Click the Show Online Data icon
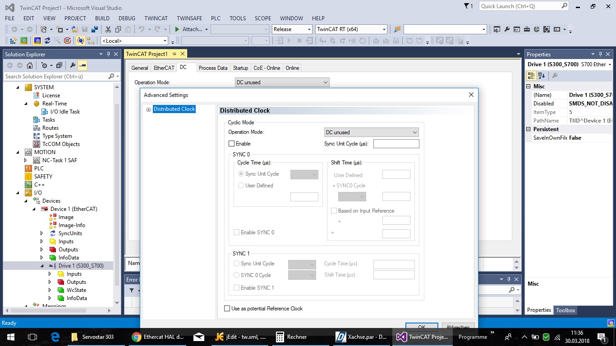The height and width of the screenshot is (346, 616). point(81,41)
